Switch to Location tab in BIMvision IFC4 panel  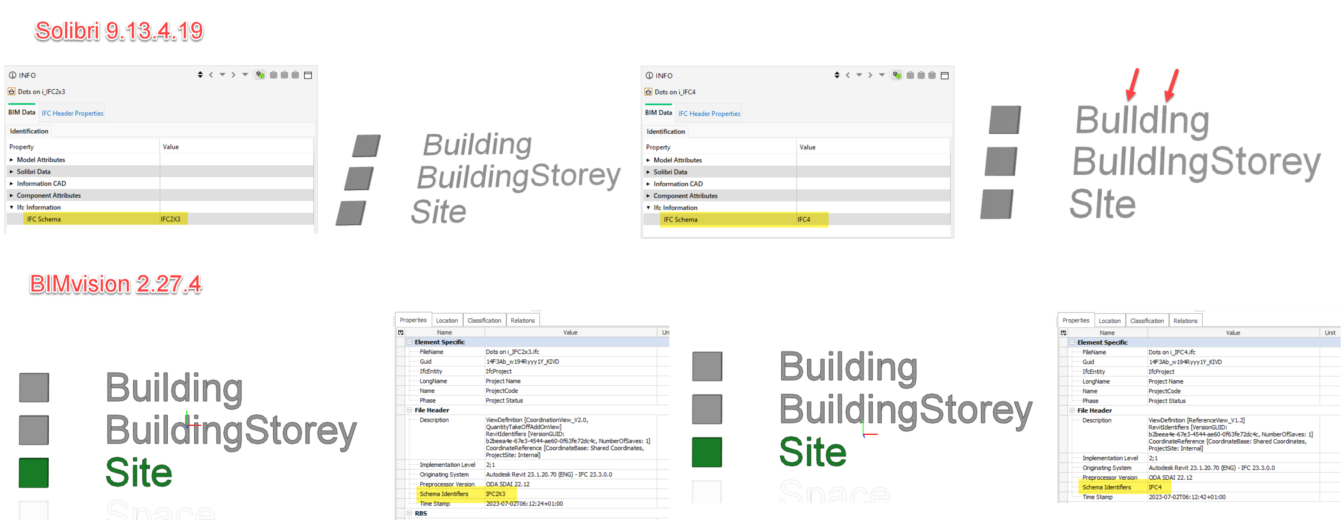1110,321
